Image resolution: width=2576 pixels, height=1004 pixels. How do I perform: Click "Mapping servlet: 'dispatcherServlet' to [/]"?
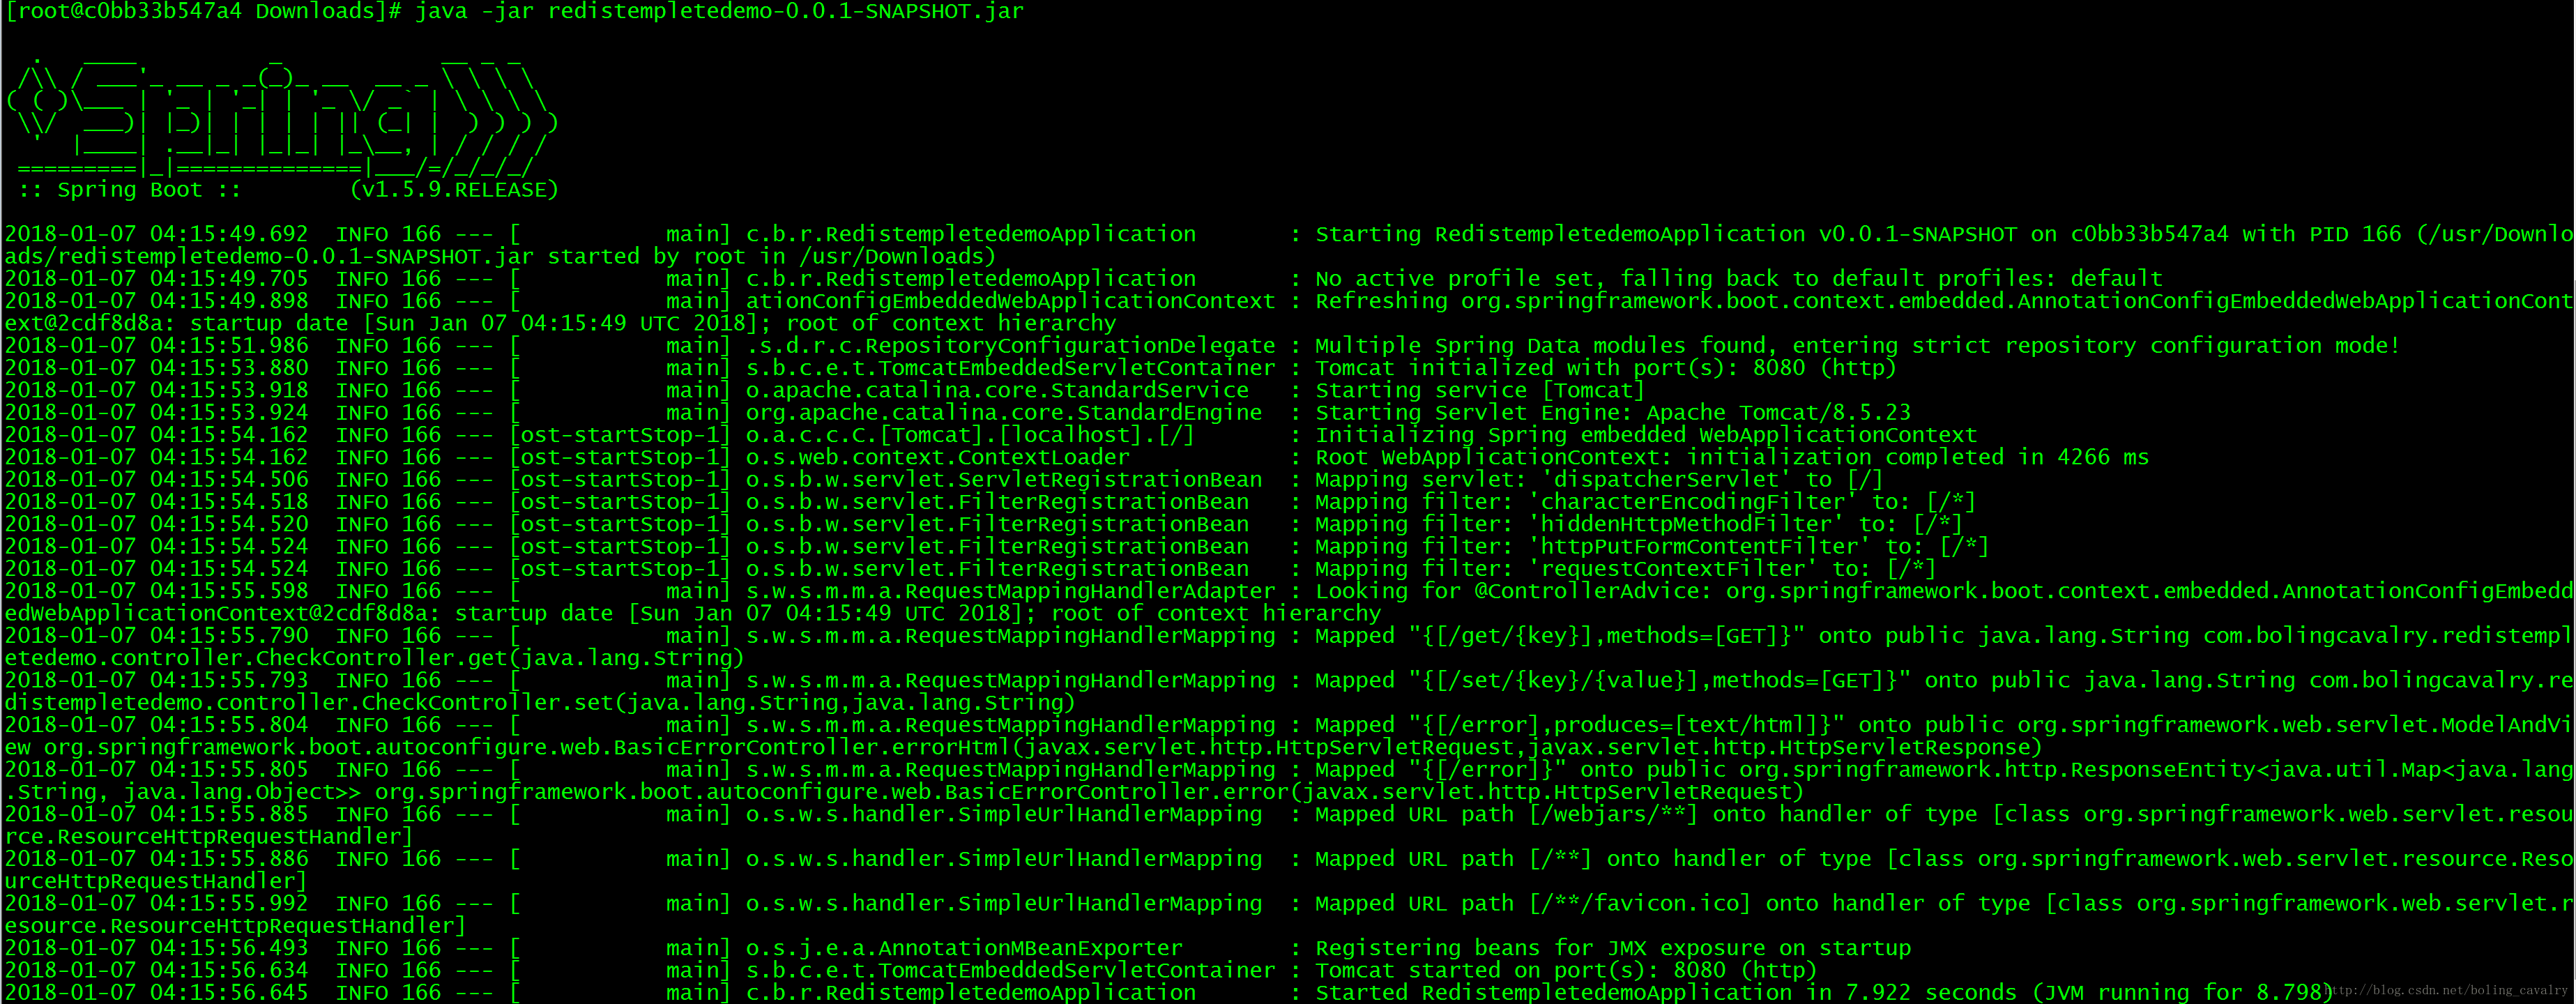pyautogui.click(x=1599, y=480)
